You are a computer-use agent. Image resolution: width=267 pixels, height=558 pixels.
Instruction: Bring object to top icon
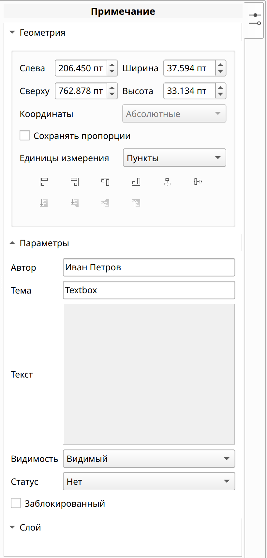tap(136, 203)
